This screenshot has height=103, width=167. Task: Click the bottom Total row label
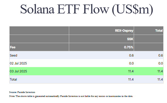[13, 79]
